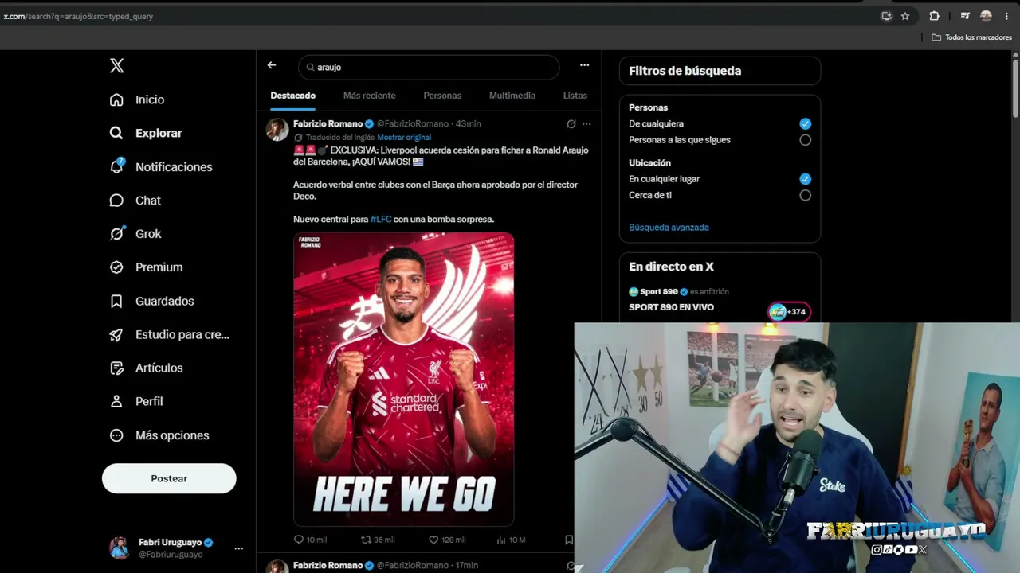This screenshot has height=573, width=1020.
Task: Switch to the Más reciente tab
Action: [x=369, y=95]
